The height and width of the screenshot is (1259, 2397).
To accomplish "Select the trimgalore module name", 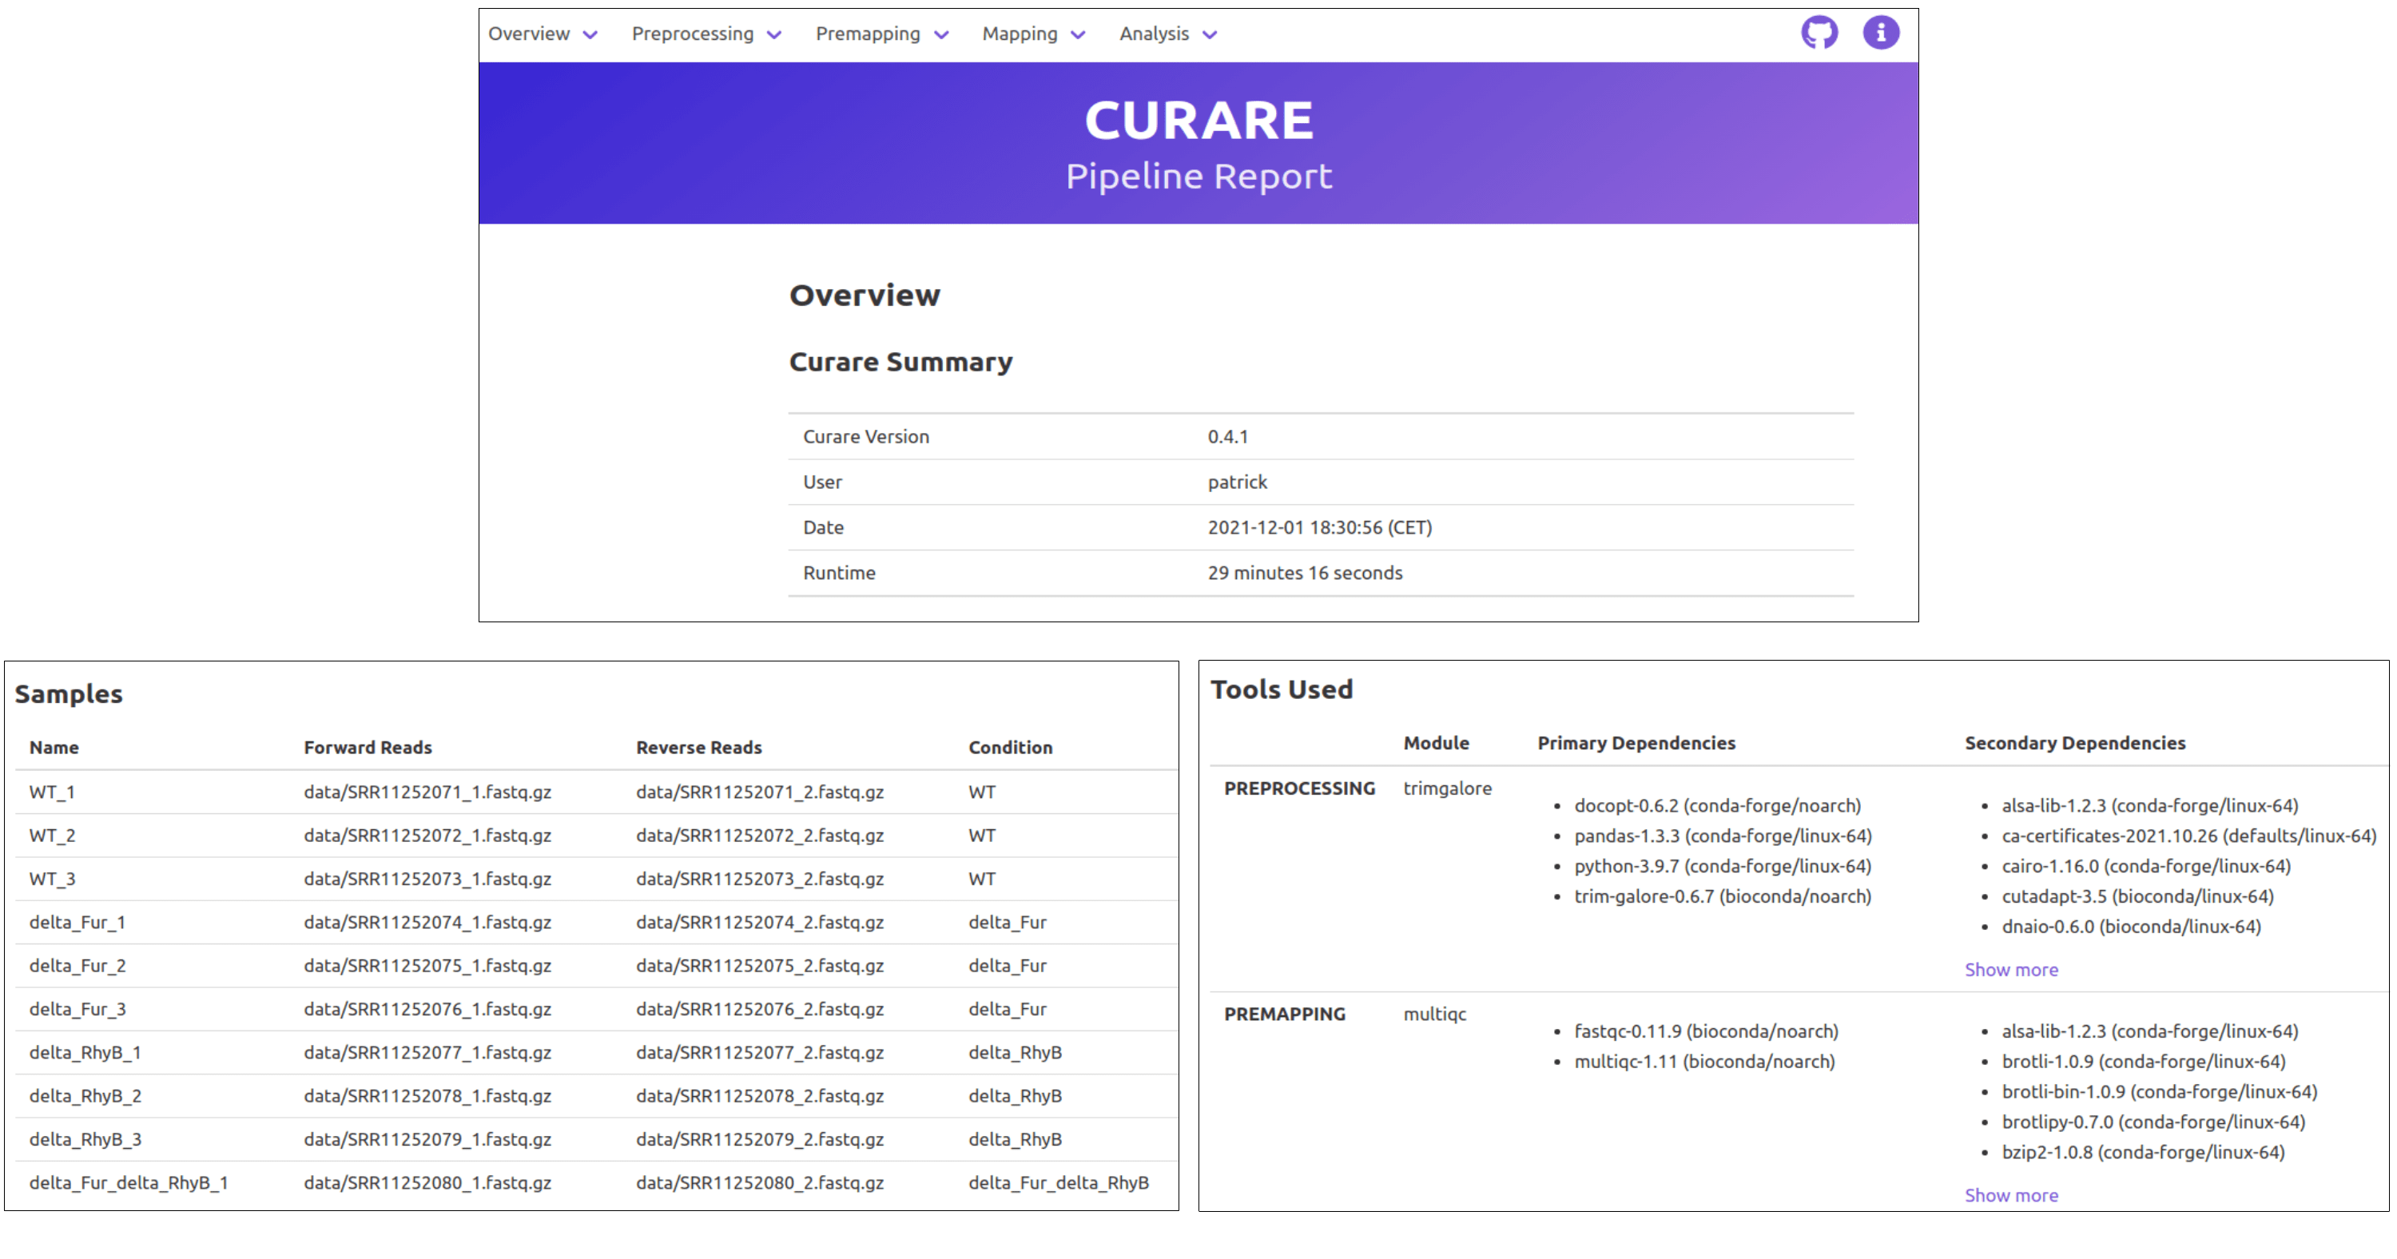I will tap(1447, 788).
